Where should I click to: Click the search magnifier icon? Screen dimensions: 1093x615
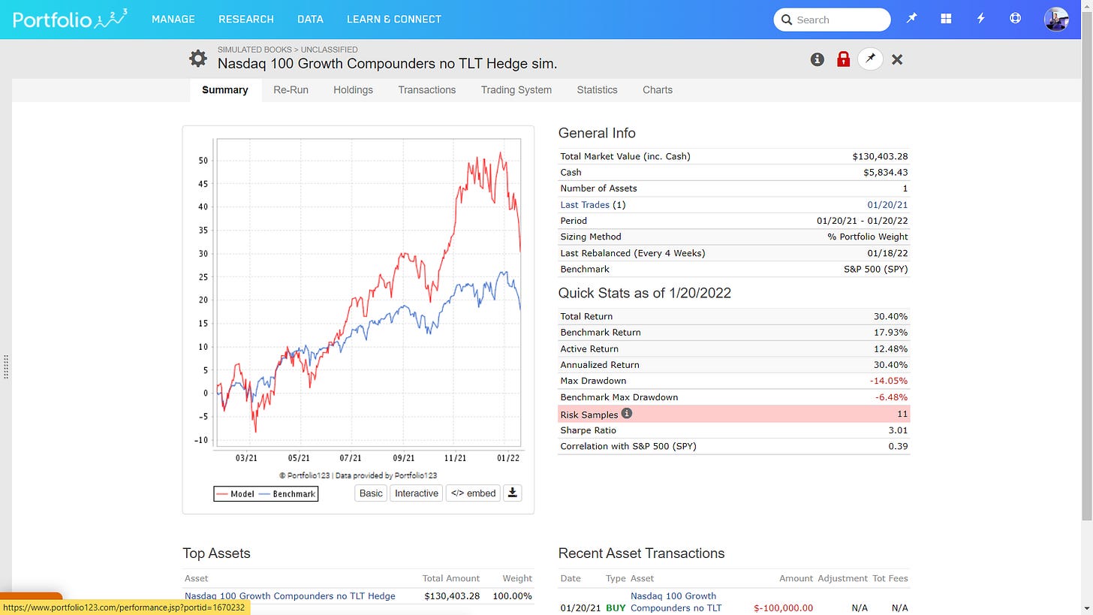point(787,20)
